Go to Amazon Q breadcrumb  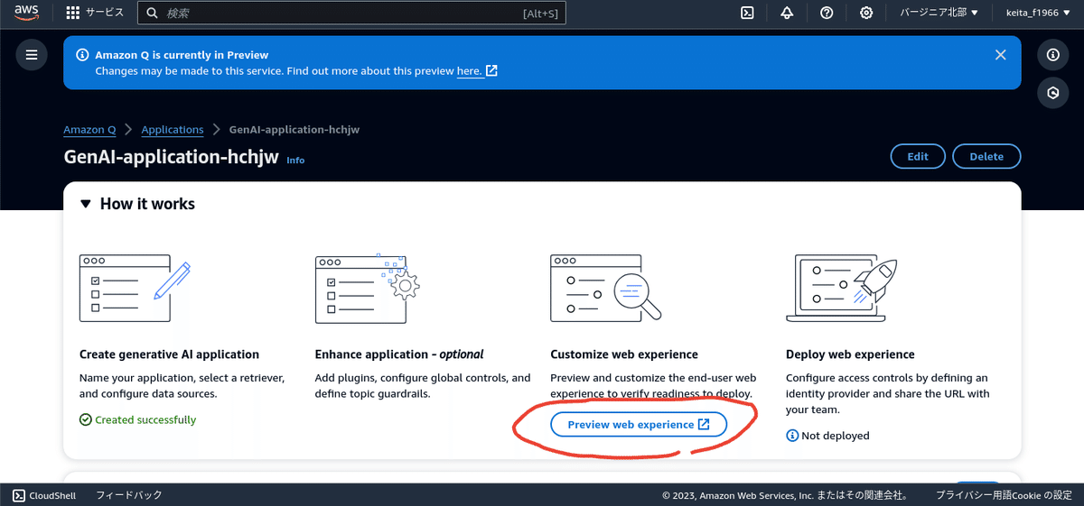tap(89, 130)
